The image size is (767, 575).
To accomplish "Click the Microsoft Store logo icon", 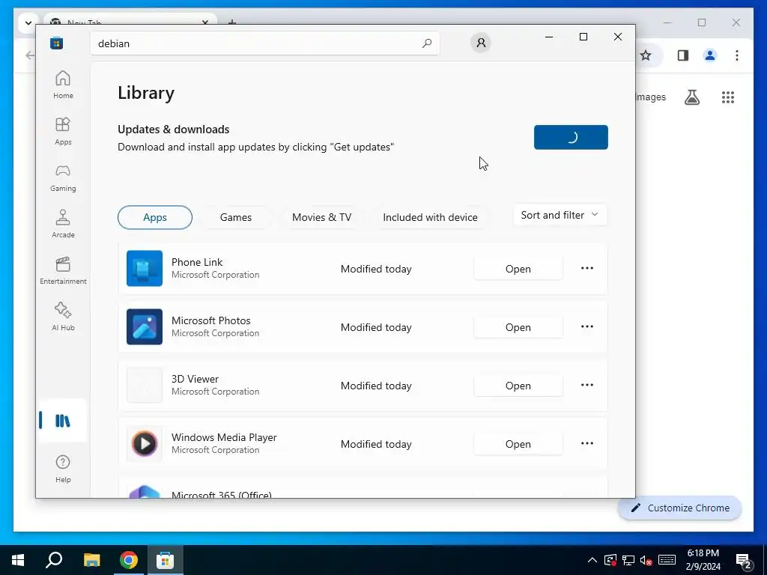I will [57, 43].
